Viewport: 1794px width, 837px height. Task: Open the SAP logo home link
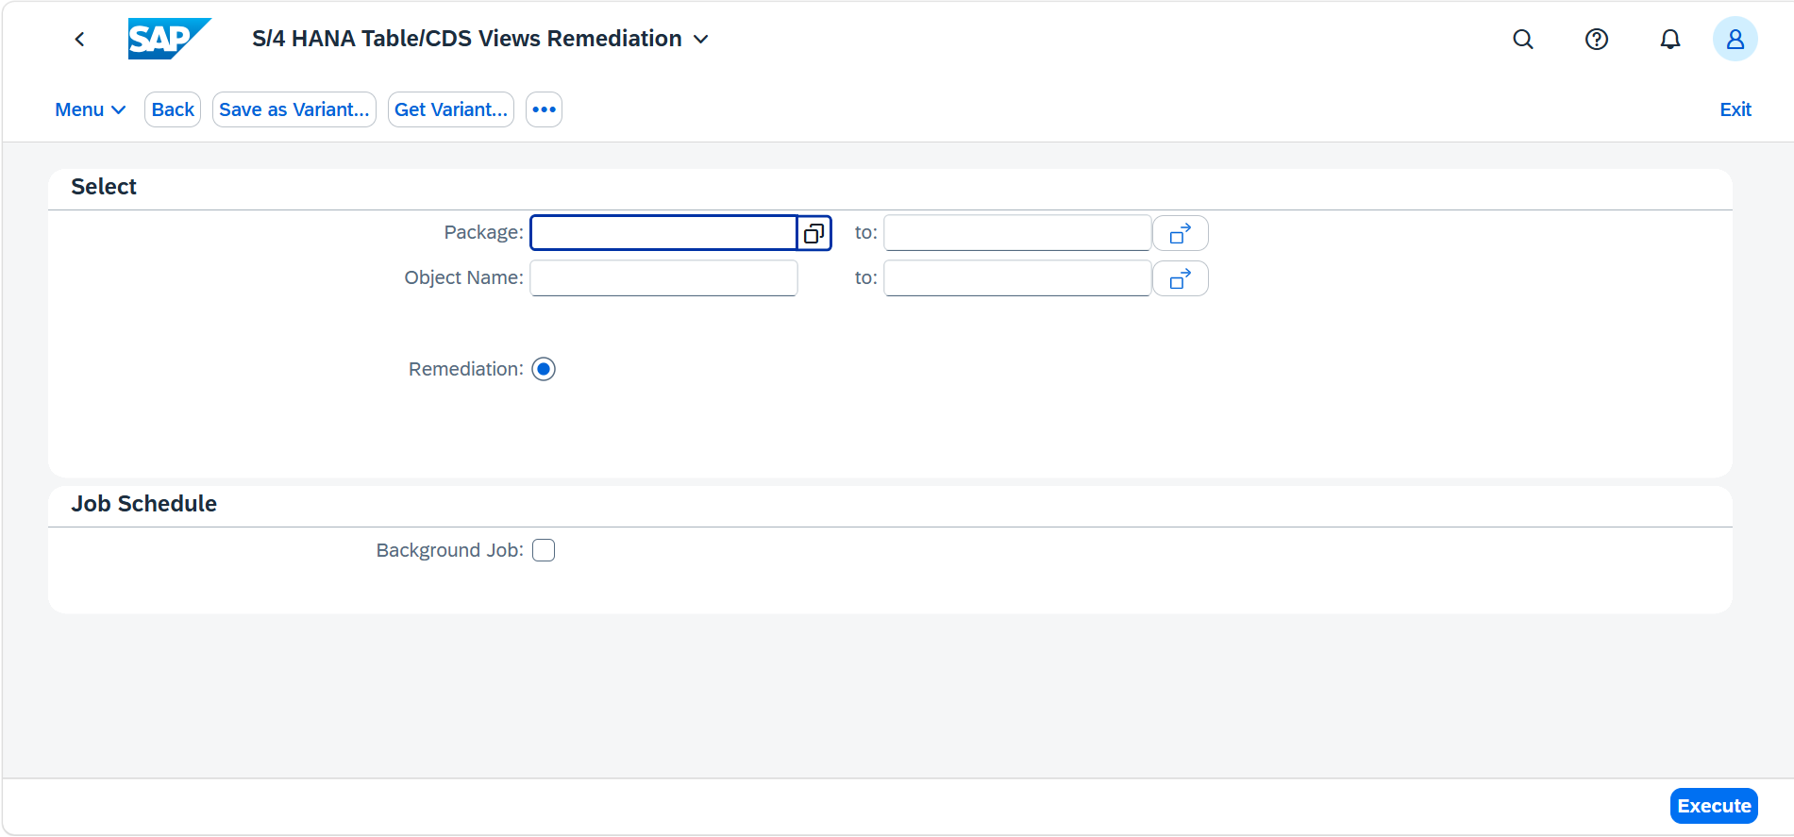170,39
